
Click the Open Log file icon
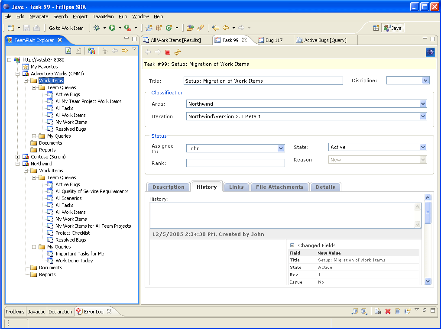(398, 311)
